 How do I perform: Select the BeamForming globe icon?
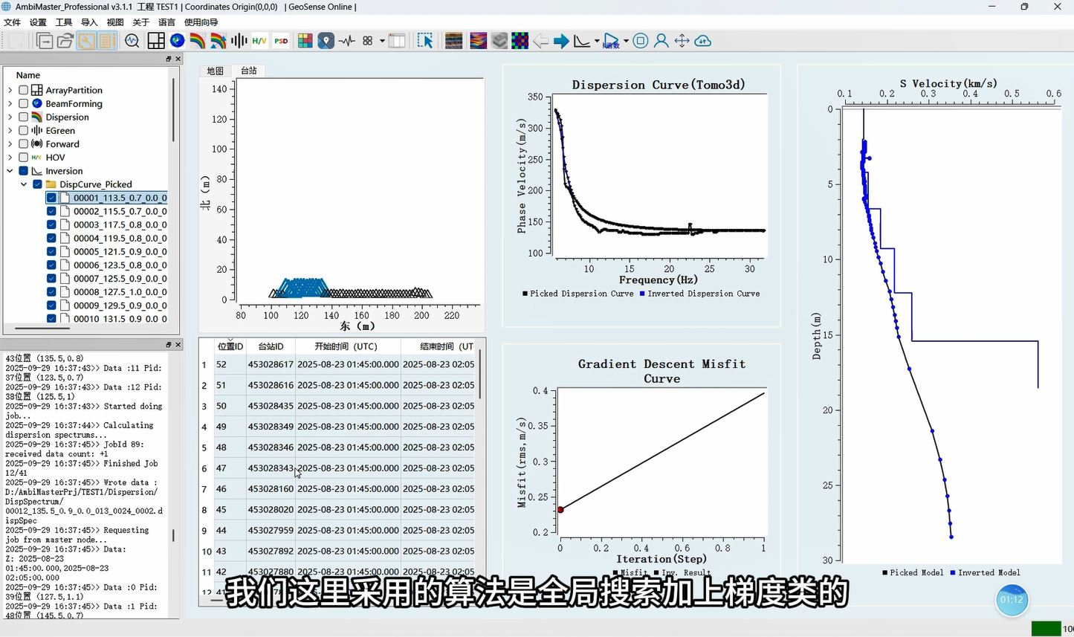click(x=176, y=40)
